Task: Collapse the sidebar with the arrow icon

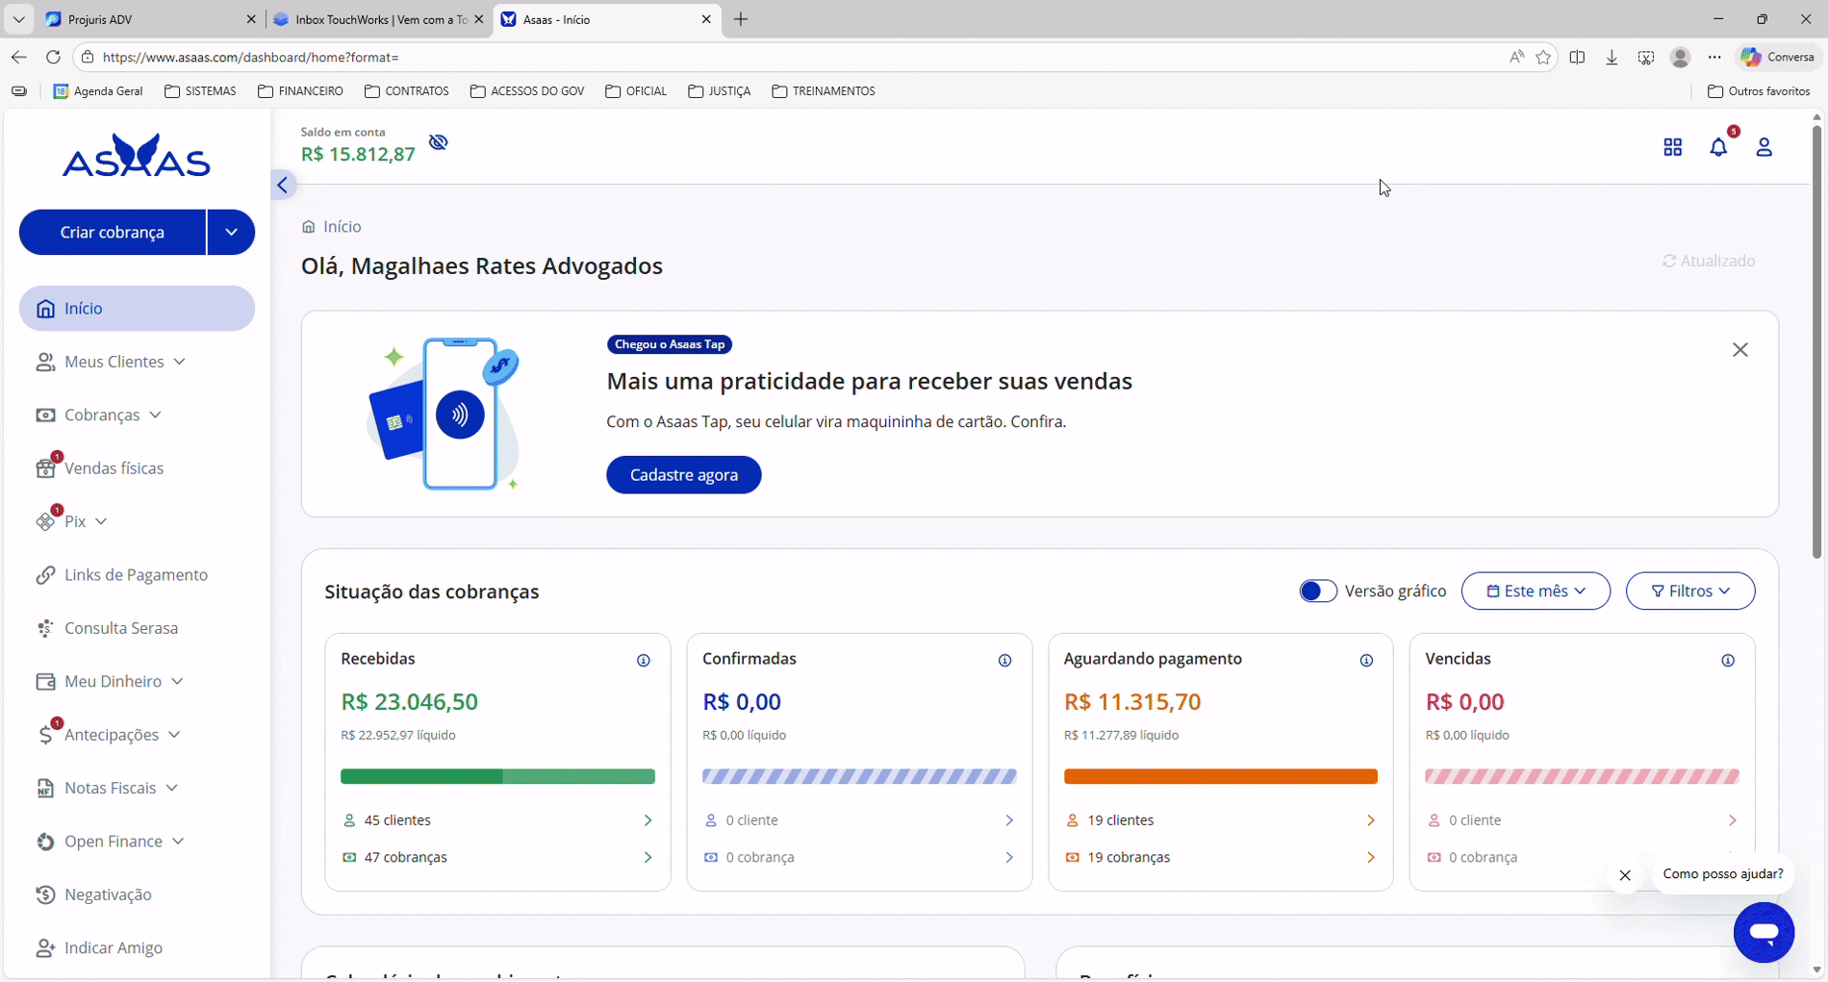Action: pyautogui.click(x=283, y=186)
